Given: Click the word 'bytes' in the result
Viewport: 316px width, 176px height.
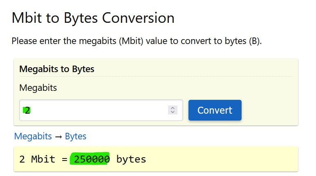Looking at the screenshot, I should tap(131, 159).
